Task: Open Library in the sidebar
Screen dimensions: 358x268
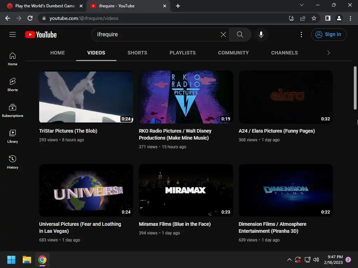Action: pyautogui.click(x=13, y=136)
